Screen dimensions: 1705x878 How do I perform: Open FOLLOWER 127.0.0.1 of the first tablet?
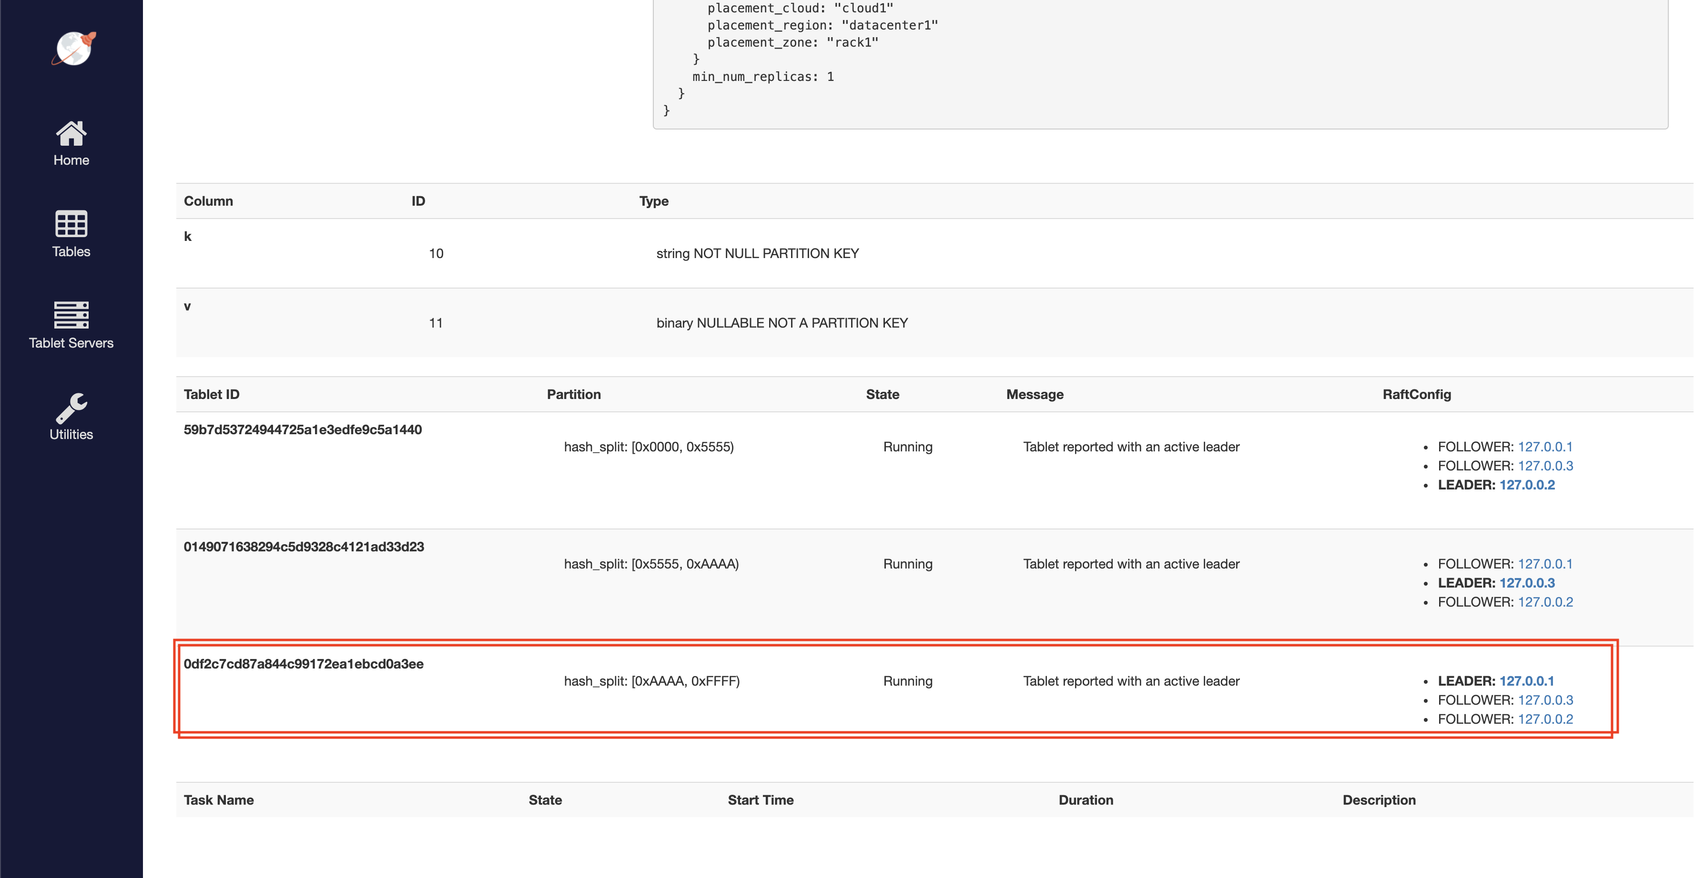click(1546, 446)
